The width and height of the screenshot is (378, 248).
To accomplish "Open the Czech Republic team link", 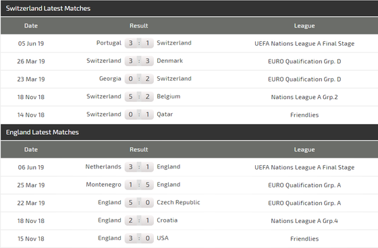I will [178, 202].
